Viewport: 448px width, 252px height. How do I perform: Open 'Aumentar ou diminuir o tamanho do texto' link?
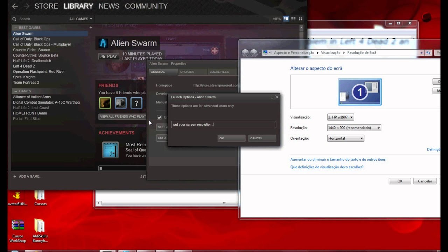[338, 160]
